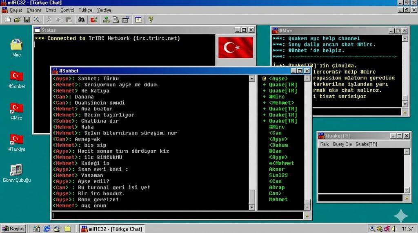Click the Open folder toolbar icon

(17, 20)
